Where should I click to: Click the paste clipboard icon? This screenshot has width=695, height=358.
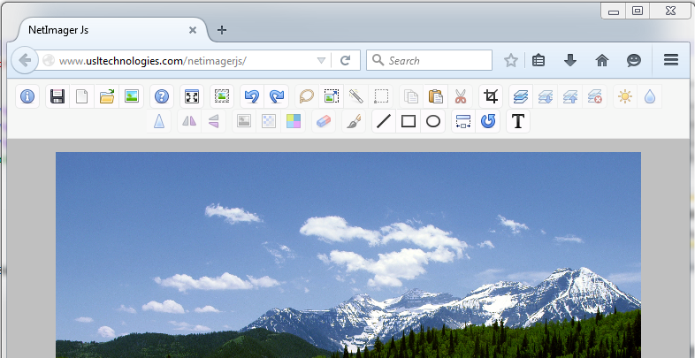point(436,96)
